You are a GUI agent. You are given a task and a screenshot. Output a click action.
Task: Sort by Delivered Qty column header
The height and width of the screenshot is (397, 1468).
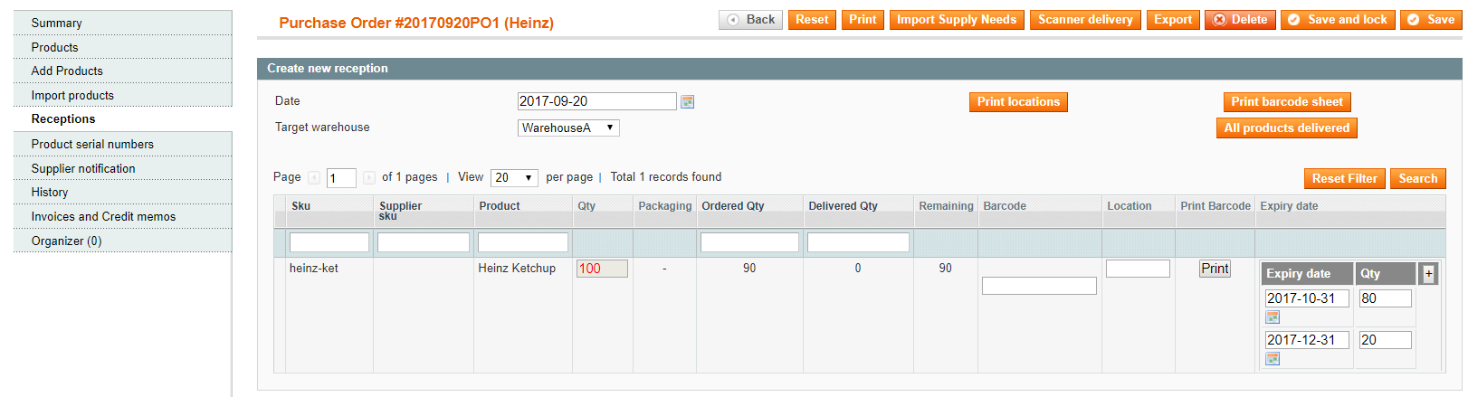pos(844,206)
